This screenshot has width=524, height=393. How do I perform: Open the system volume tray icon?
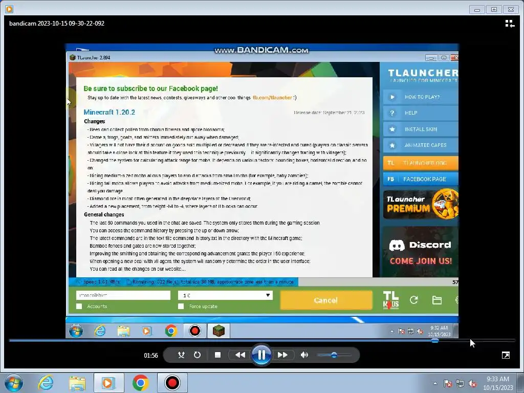pos(472,383)
